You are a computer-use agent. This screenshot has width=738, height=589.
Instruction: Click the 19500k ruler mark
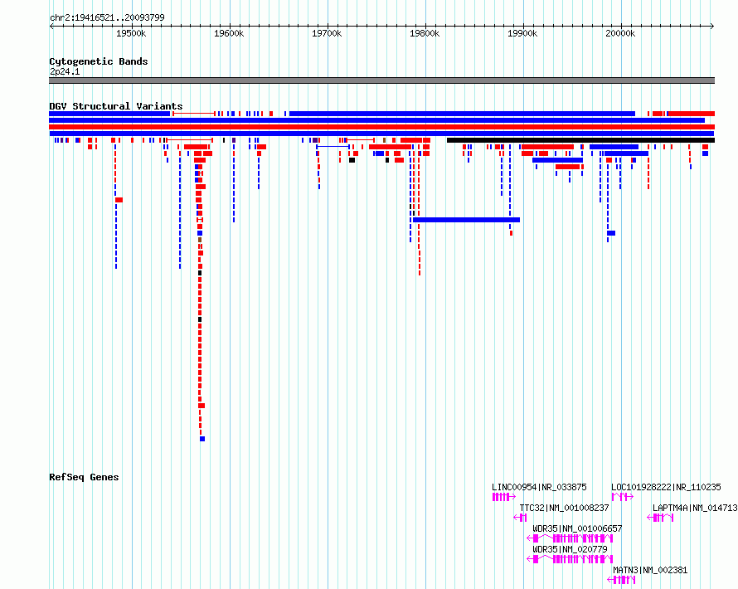click(131, 33)
